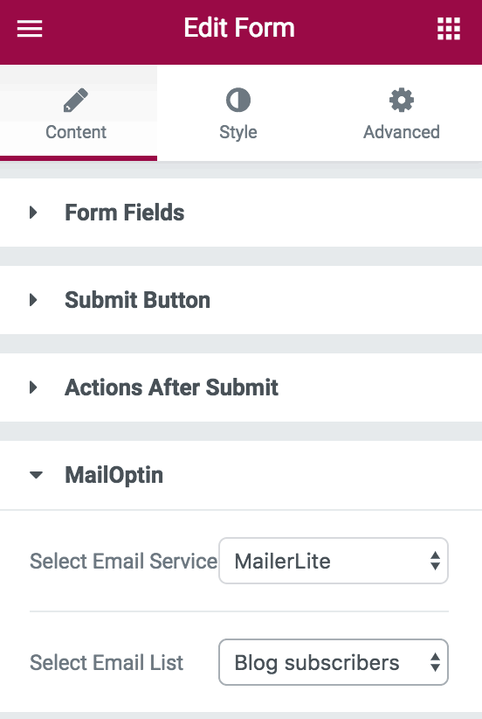Click the pencil icon for Content
Viewport: 482px width, 719px height.
(75, 100)
